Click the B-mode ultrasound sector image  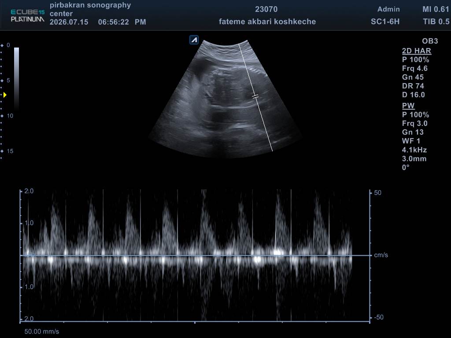226,99
